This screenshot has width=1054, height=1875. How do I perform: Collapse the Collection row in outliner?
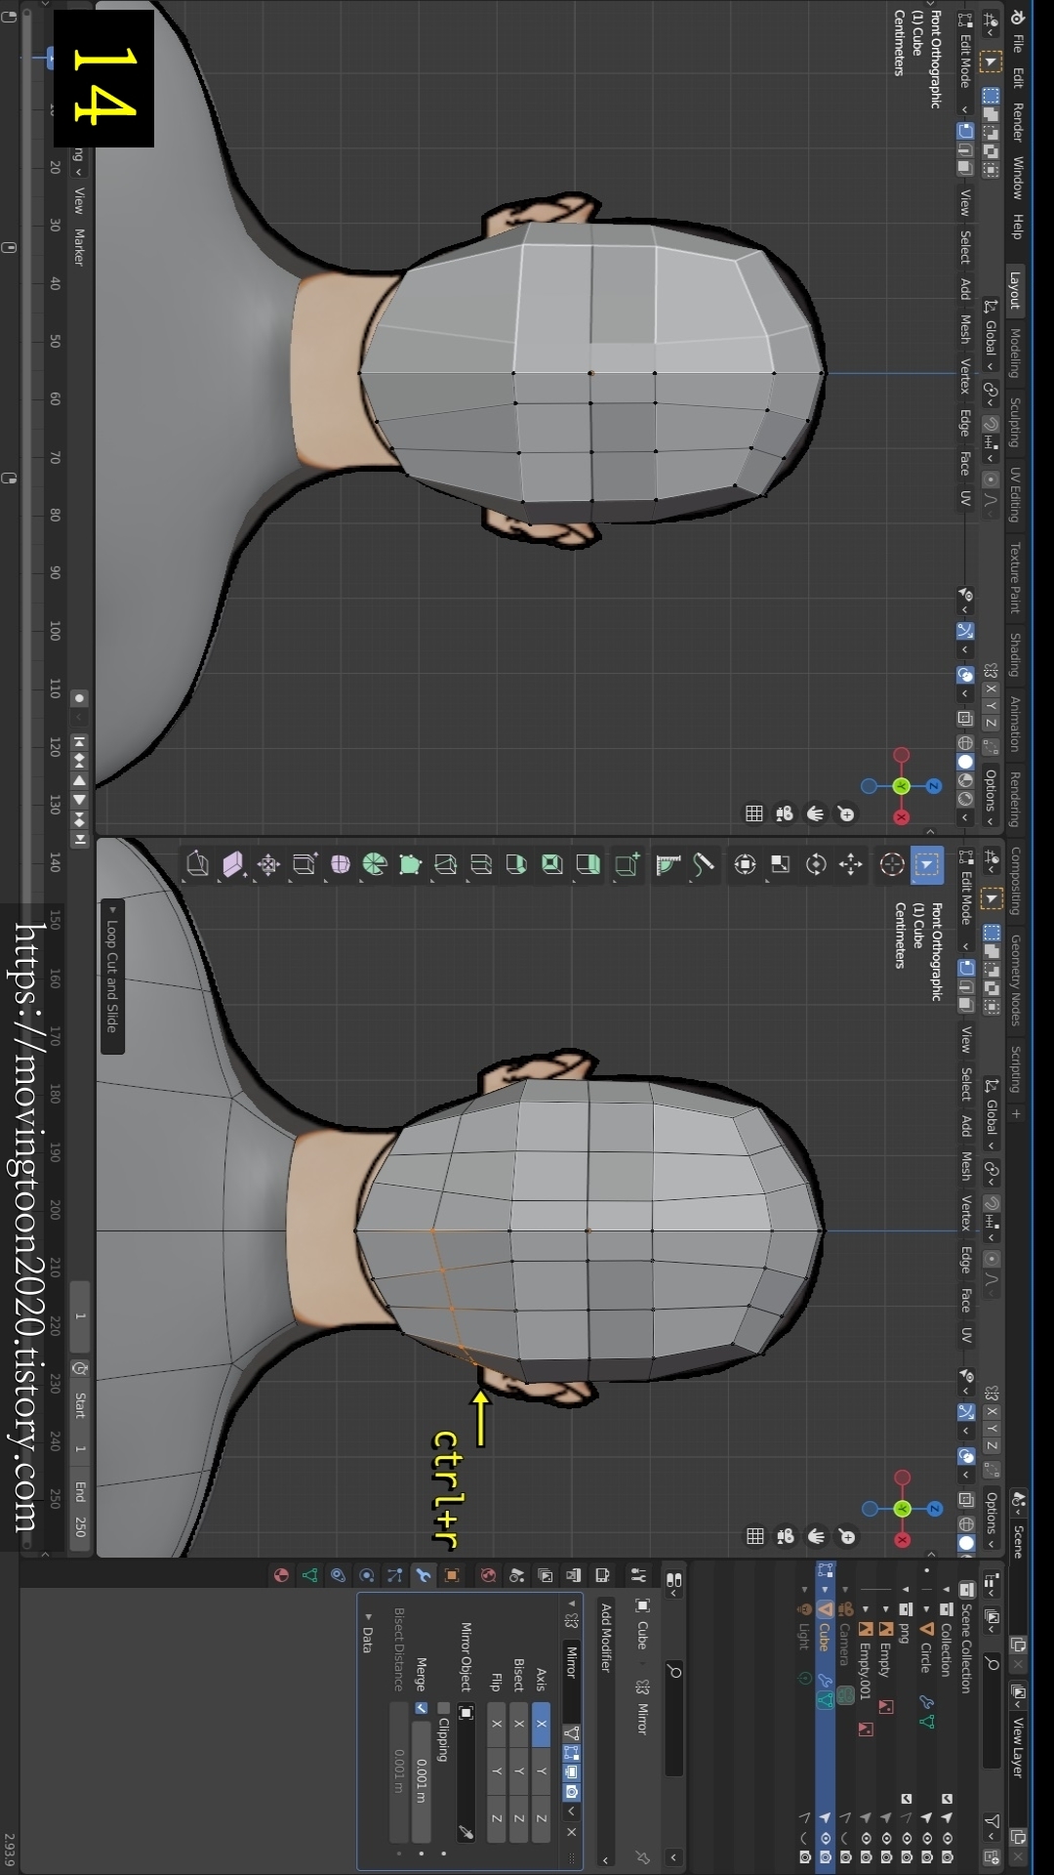tap(946, 1589)
